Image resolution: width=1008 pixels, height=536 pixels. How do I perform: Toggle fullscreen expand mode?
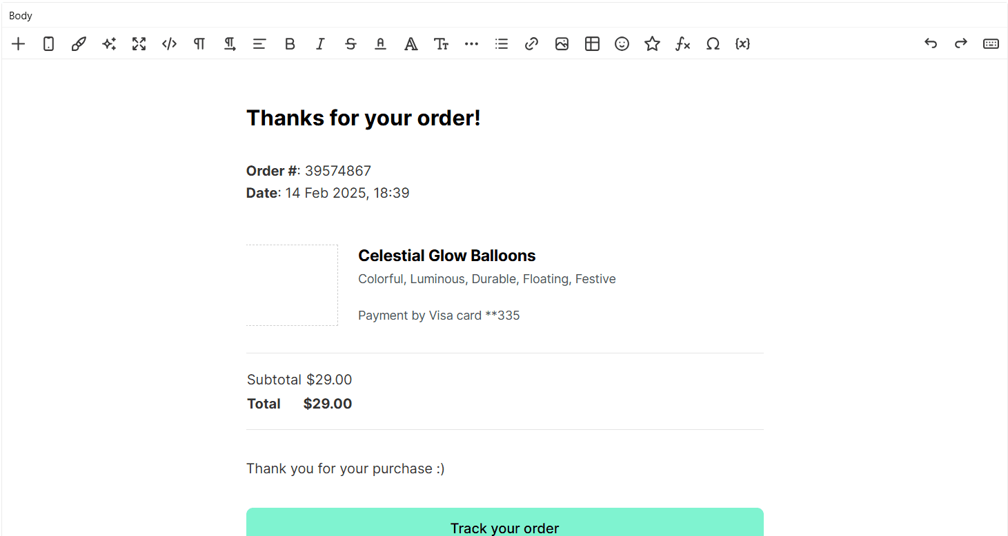(139, 44)
